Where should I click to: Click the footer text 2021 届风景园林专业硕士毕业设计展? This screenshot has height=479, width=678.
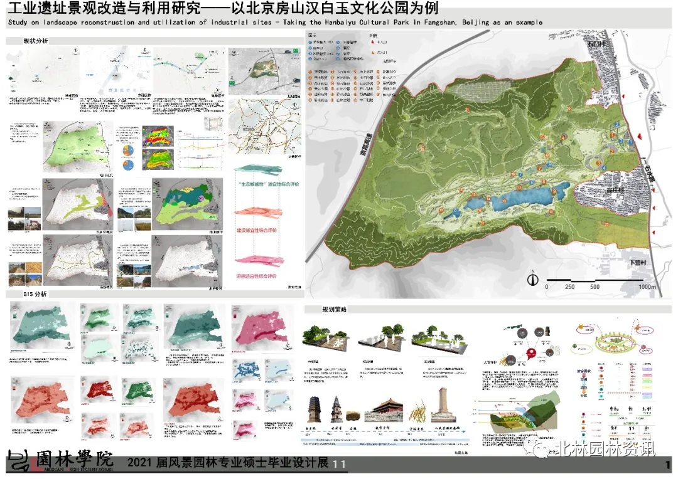(x=228, y=463)
